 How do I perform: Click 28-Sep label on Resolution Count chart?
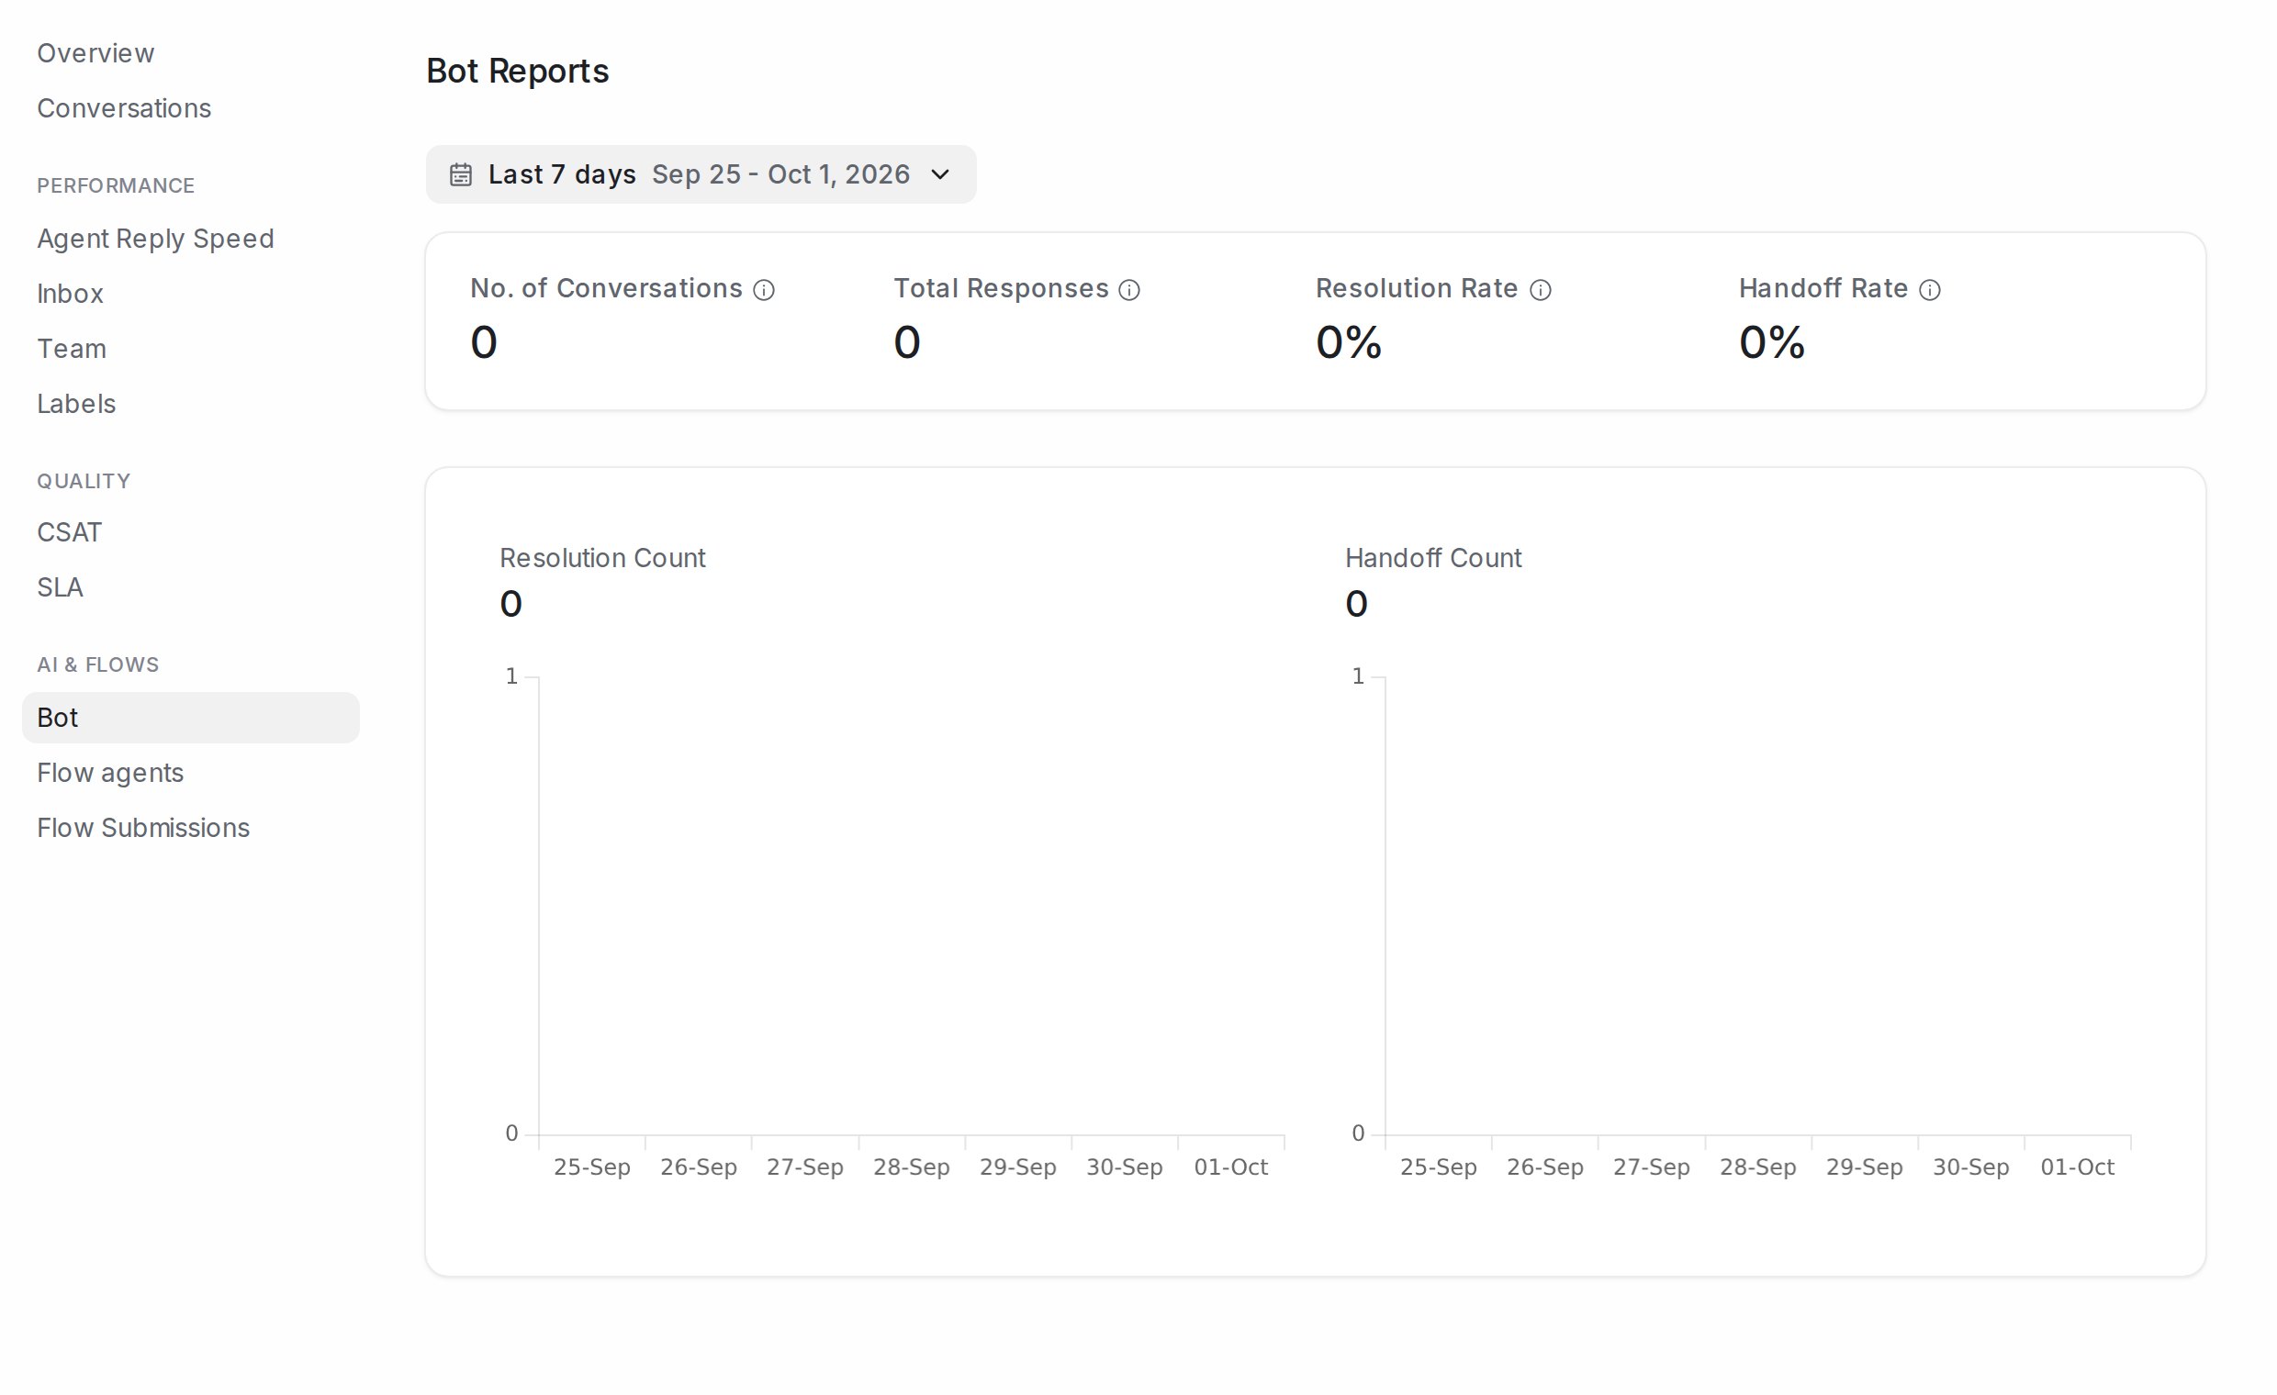pos(912,1166)
